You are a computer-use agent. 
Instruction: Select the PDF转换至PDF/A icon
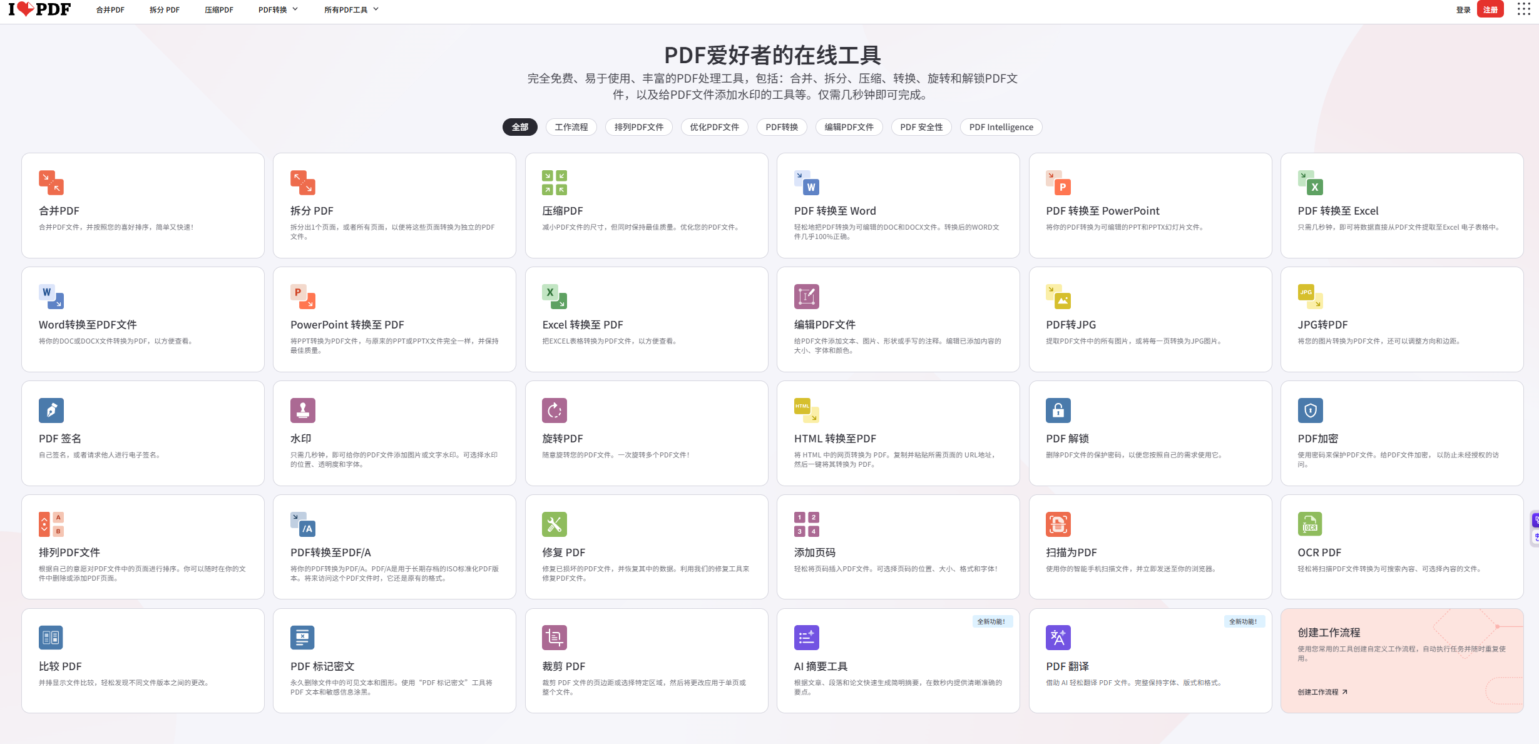point(303,524)
